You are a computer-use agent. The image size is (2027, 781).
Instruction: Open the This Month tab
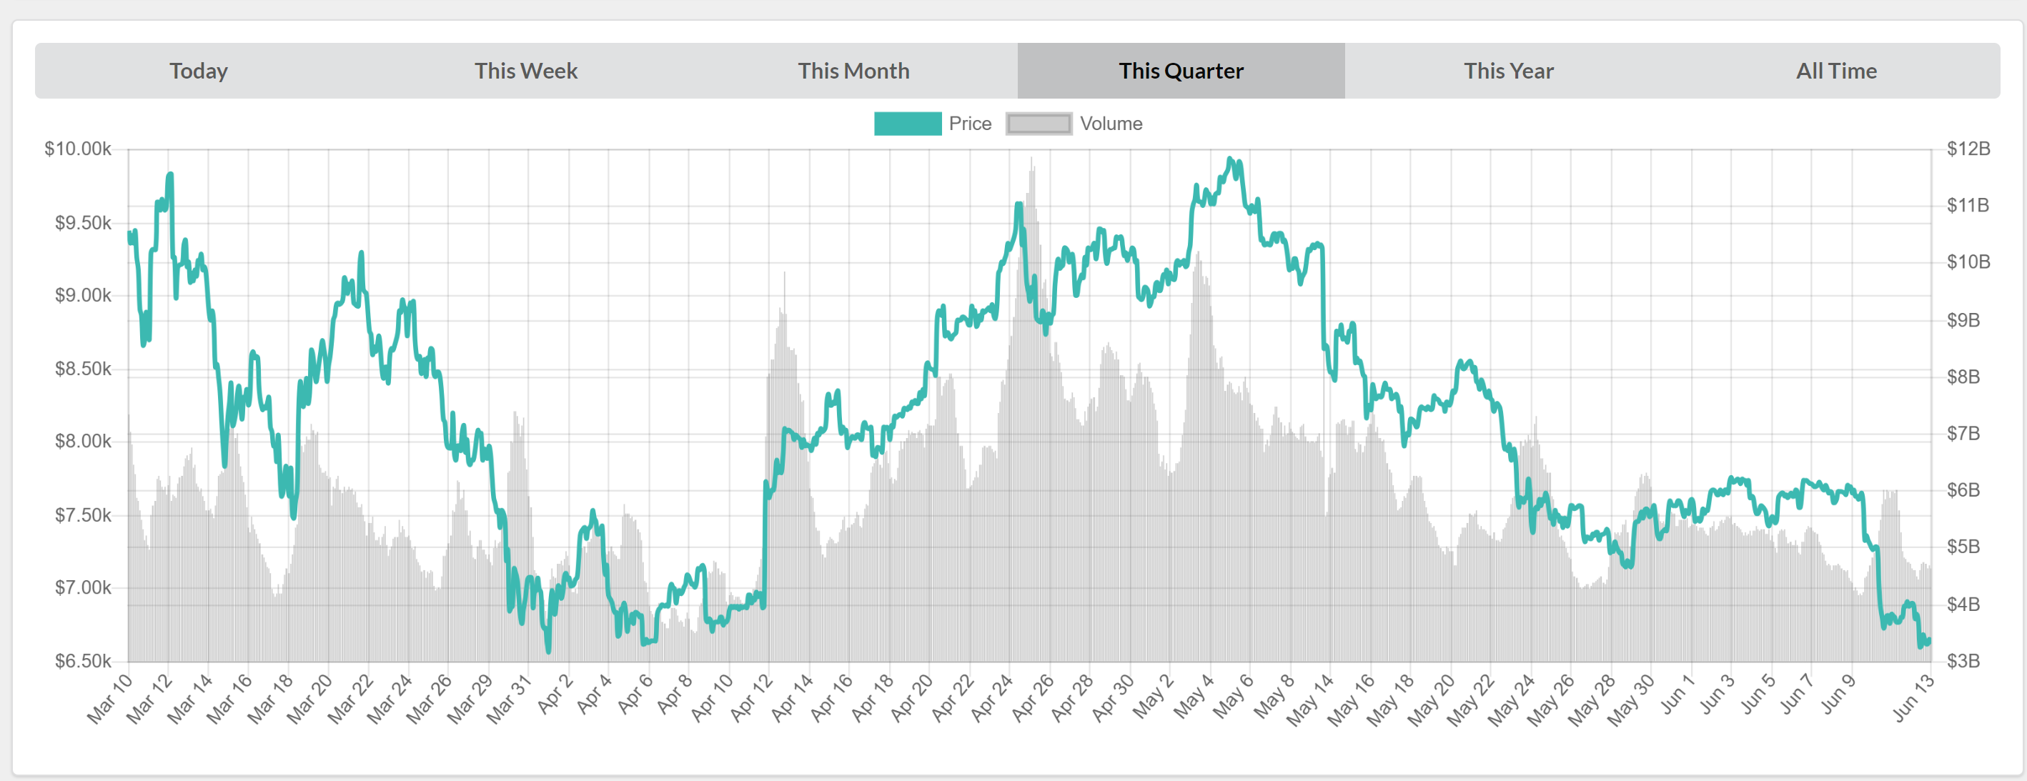point(853,71)
